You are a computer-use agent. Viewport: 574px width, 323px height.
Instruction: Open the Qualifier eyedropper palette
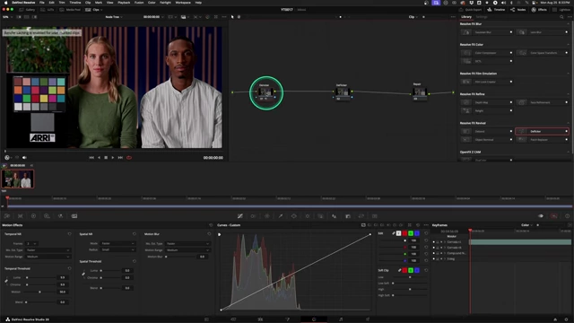click(281, 216)
